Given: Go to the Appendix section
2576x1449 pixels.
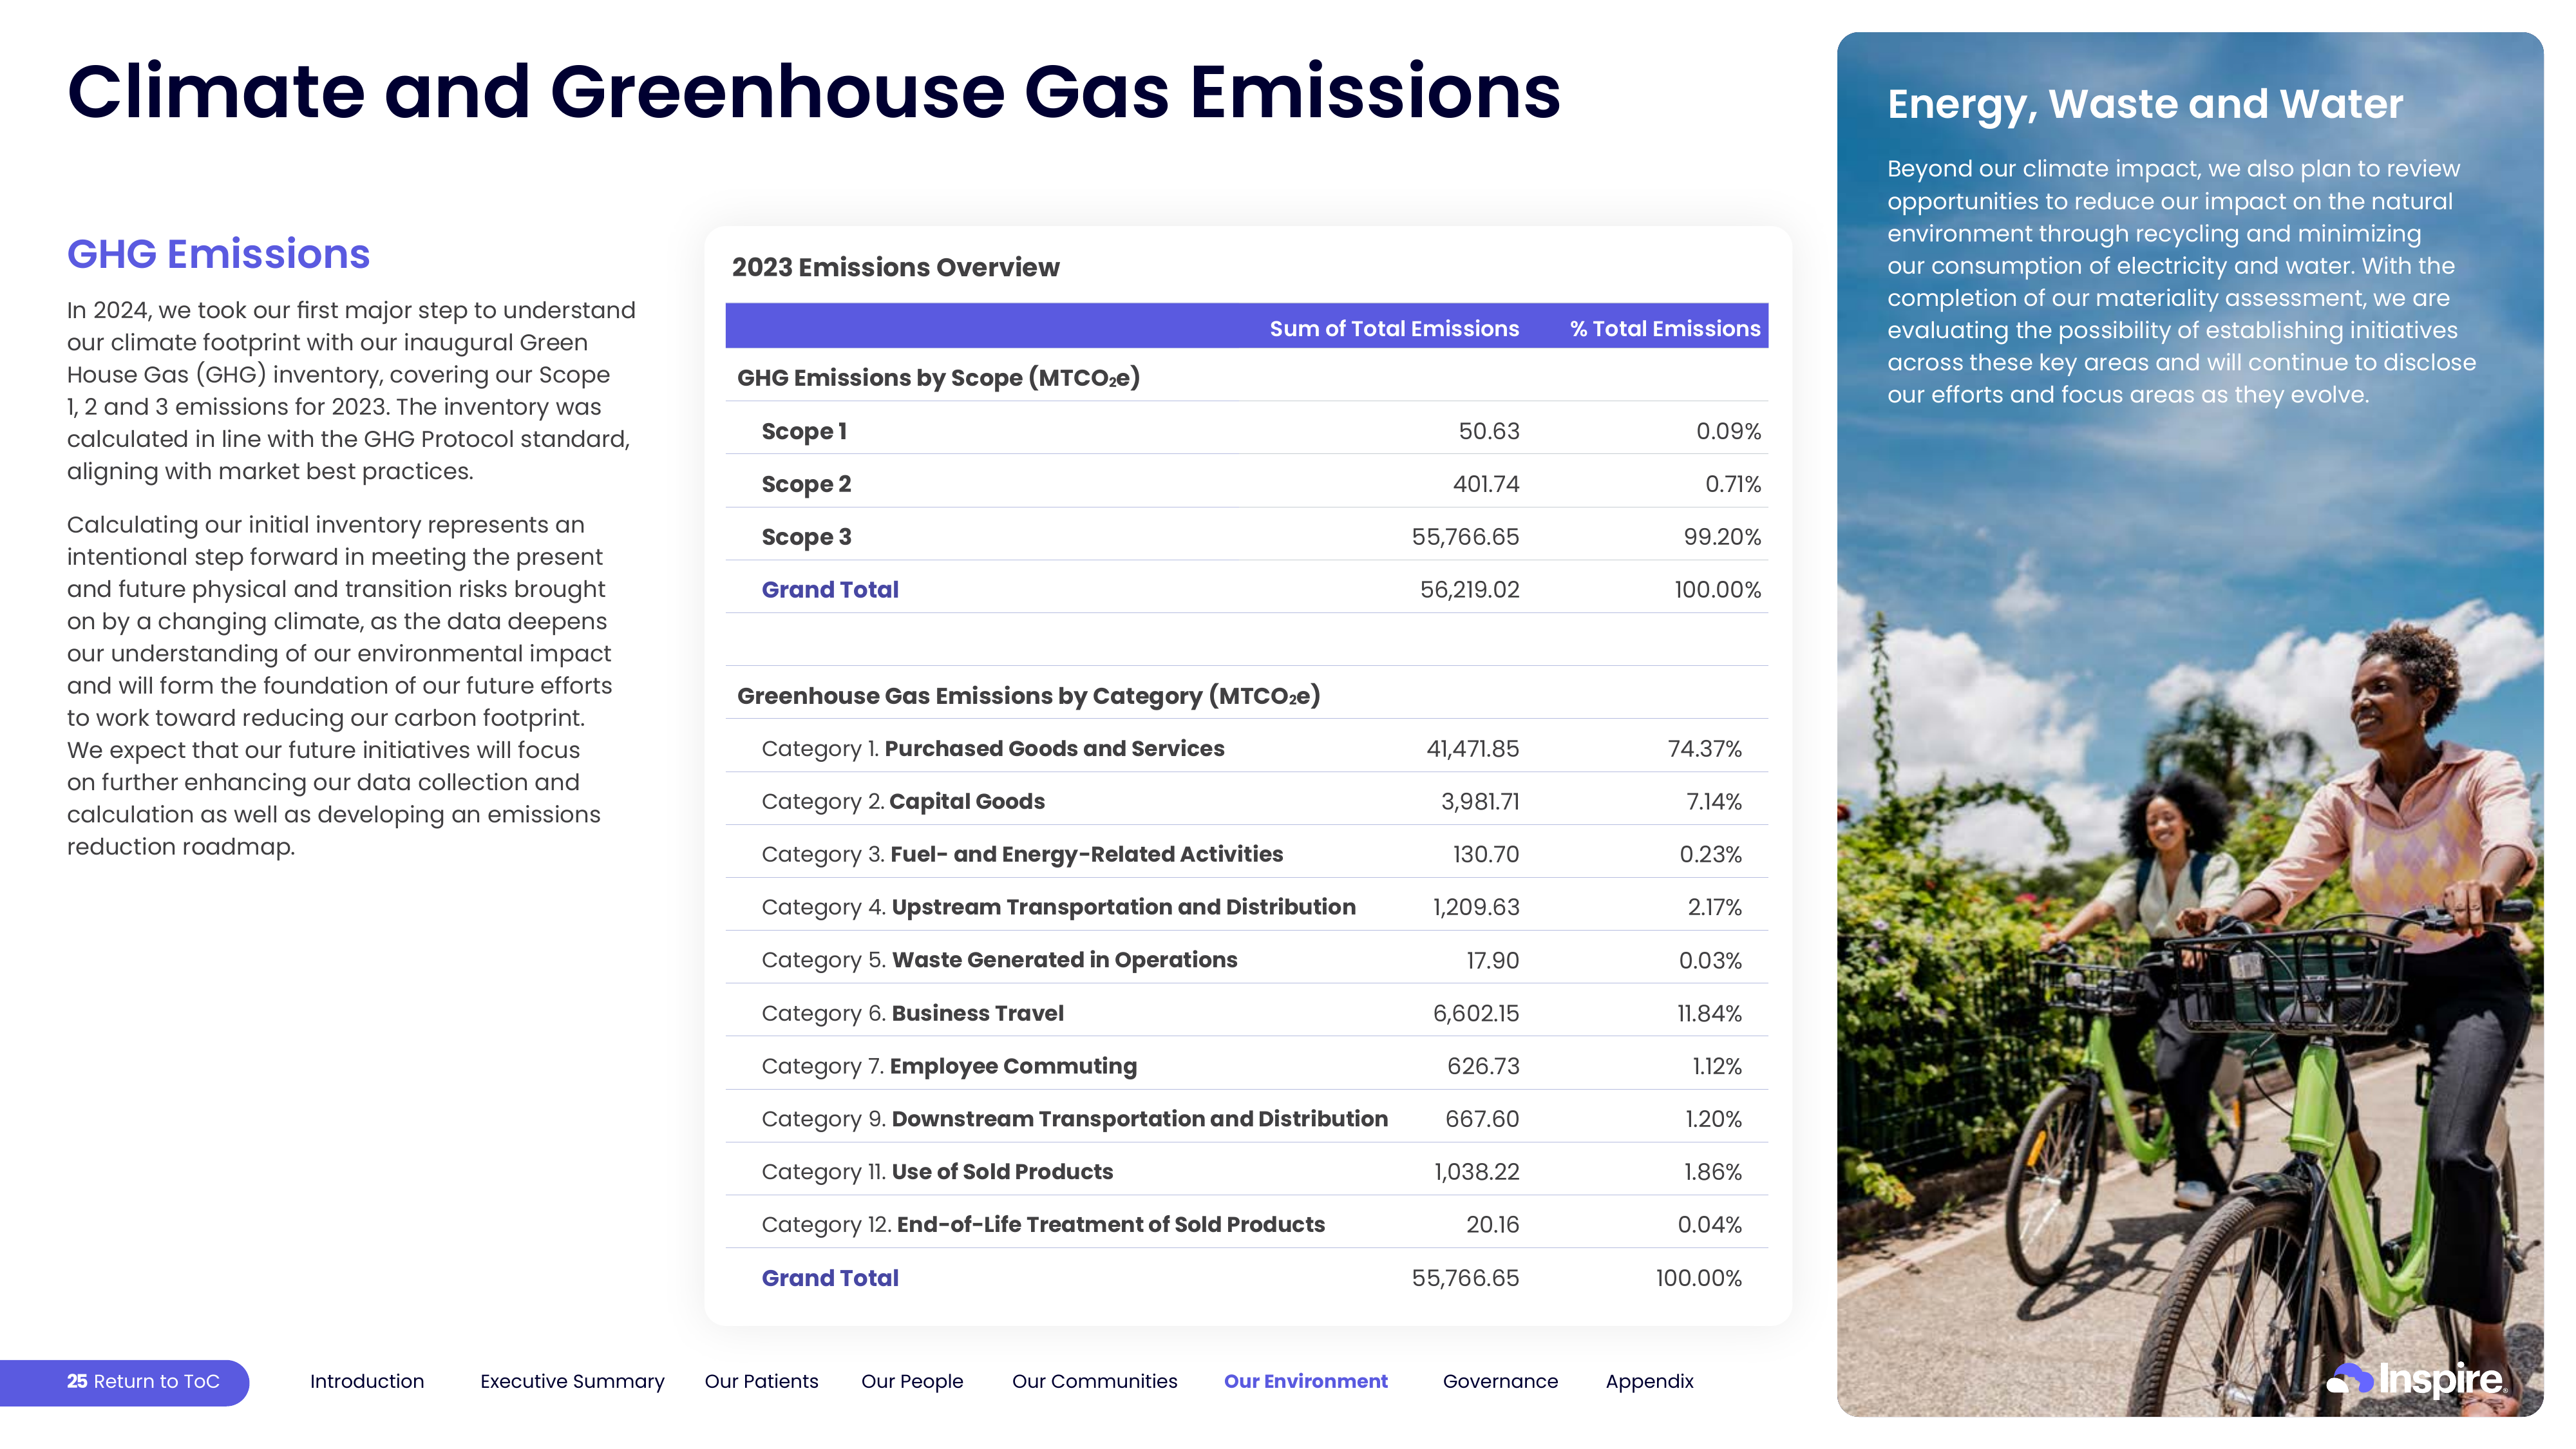Looking at the screenshot, I should (1649, 1381).
